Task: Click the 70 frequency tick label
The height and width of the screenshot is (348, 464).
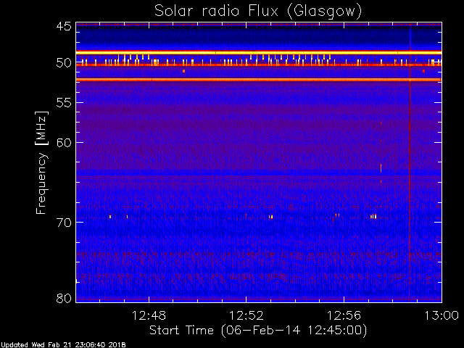Action: (64, 223)
